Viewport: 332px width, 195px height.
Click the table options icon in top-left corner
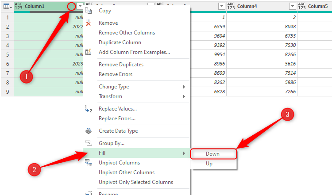[x=8, y=7]
